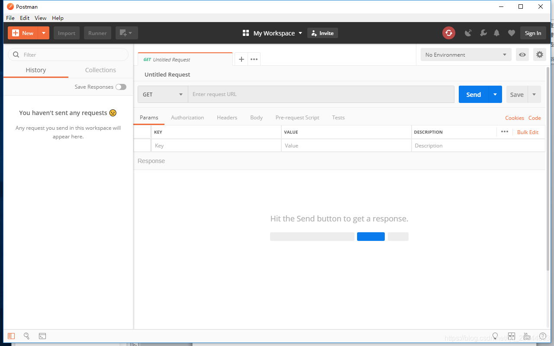Add a new request tab with plus icon
This screenshot has width=554, height=346.
pyautogui.click(x=242, y=59)
